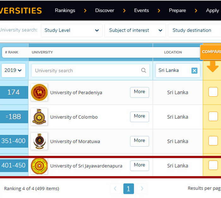The height and width of the screenshot is (198, 221).
Task: Clear the Sri Lanka location filter
Action: pyautogui.click(x=194, y=70)
